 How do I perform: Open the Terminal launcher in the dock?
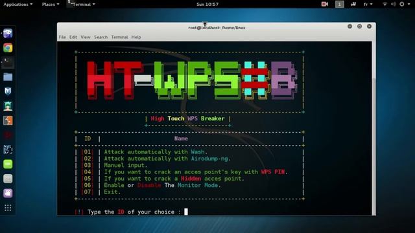click(x=8, y=63)
